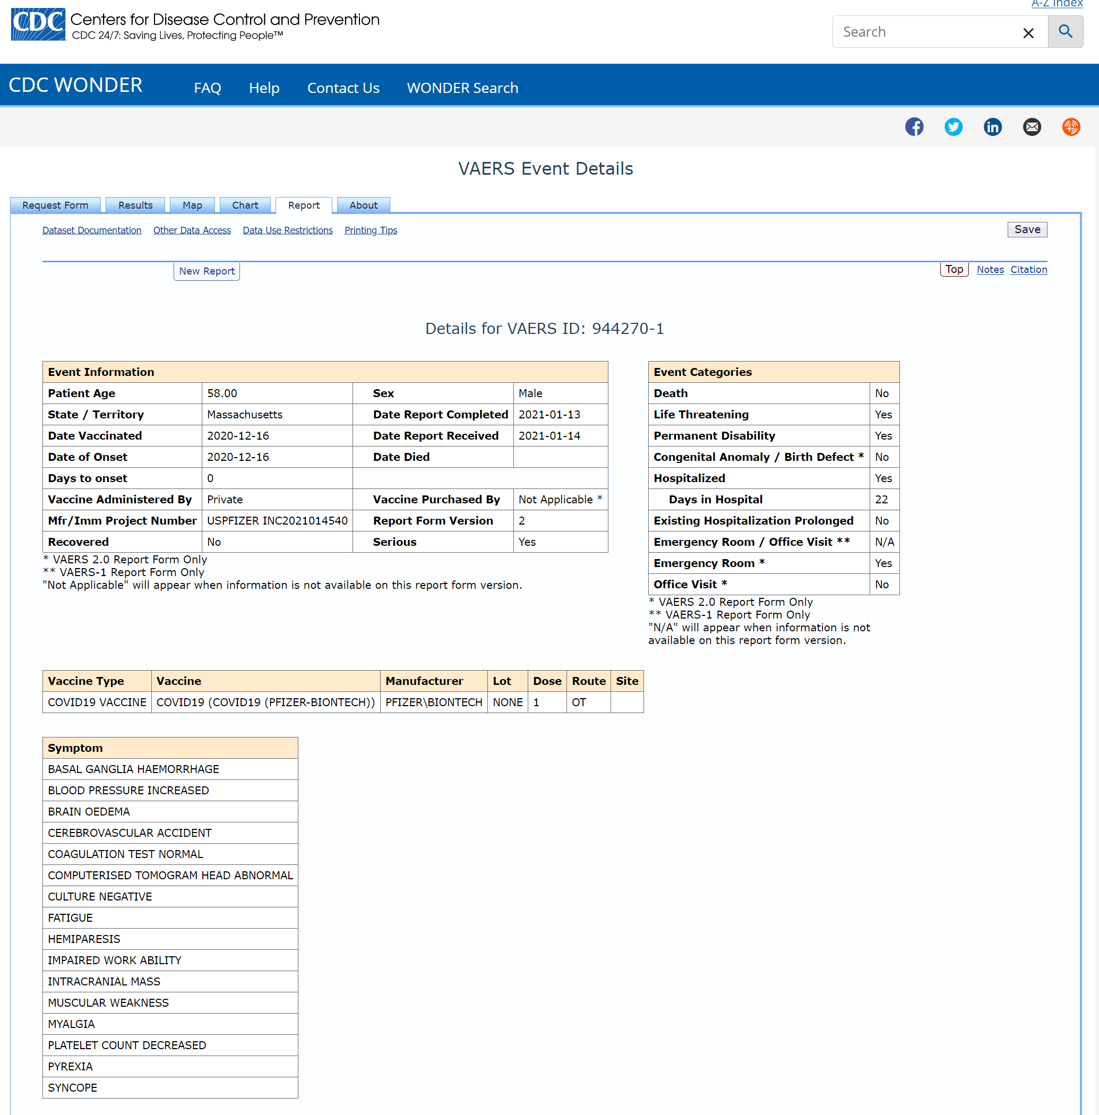
Task: Select PFIZER\BIONTECH manufacturer cell
Action: (433, 702)
